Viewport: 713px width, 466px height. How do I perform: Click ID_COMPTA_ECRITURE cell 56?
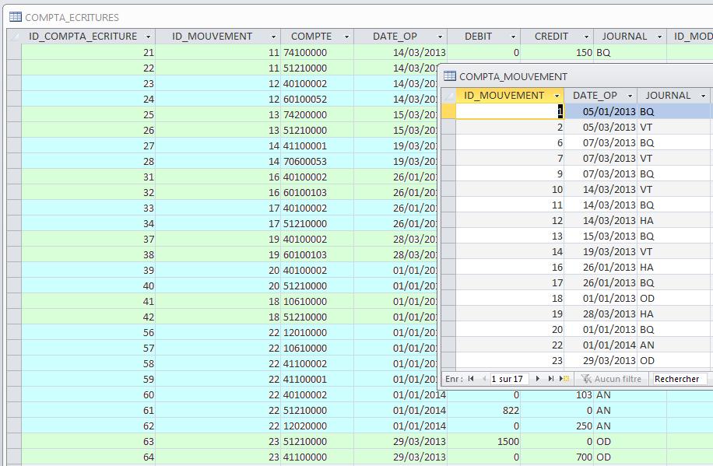click(89, 332)
